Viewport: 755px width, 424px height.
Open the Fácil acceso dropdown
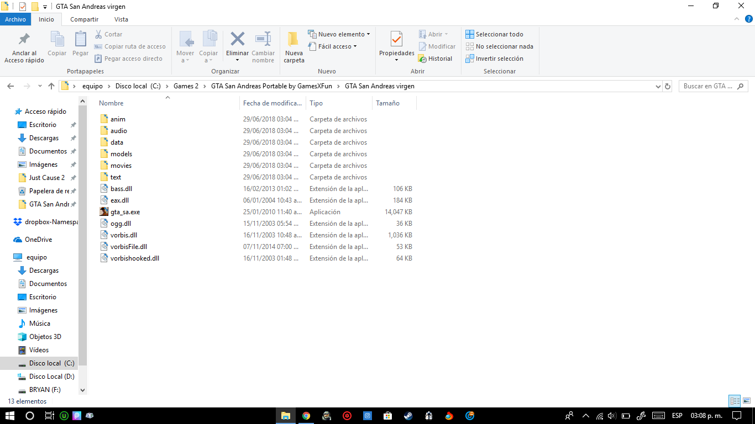(332, 46)
